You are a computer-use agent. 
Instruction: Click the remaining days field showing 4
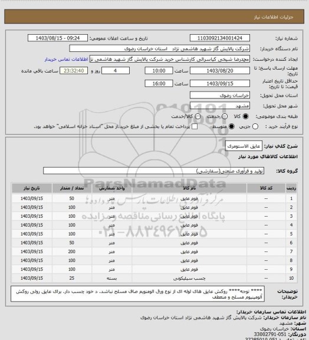click(x=116, y=71)
